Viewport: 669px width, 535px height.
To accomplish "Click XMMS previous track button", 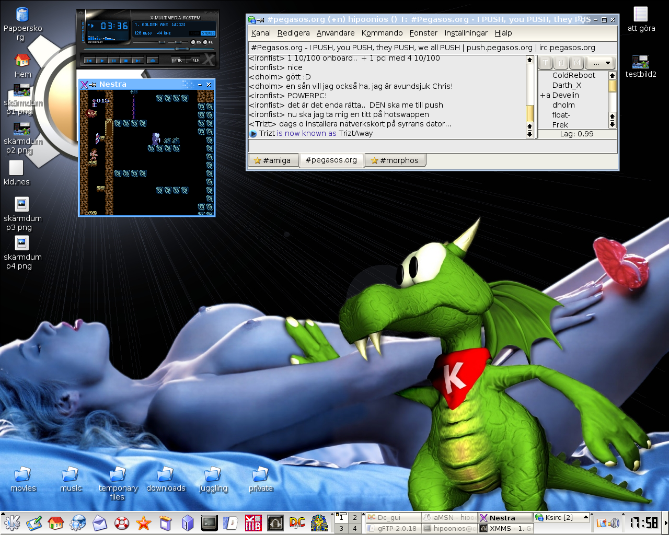I will point(90,61).
